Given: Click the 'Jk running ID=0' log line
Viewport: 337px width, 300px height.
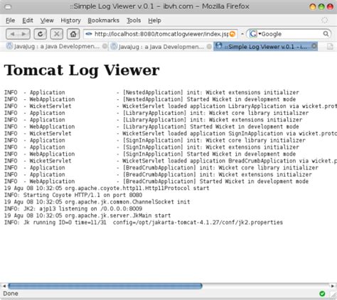Looking at the screenshot, I should click(144, 223).
